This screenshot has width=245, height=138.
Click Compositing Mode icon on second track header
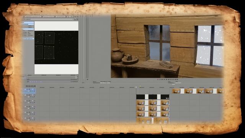coord(31,97)
